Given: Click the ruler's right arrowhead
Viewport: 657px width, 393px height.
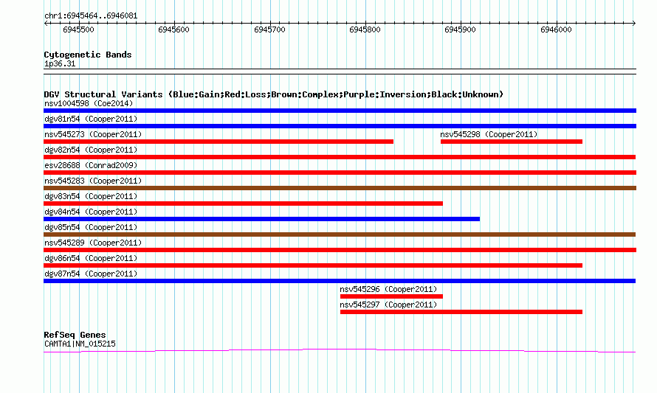Looking at the screenshot, I should pos(633,23).
